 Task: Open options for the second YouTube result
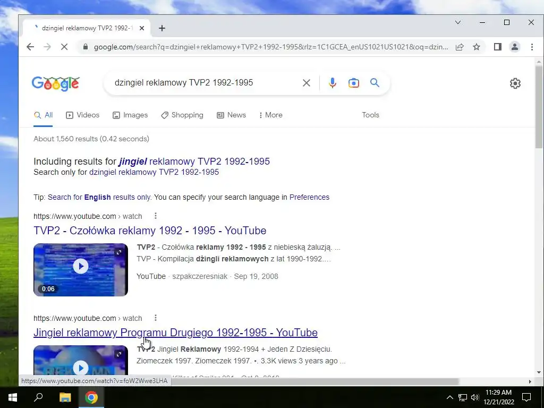click(x=156, y=318)
